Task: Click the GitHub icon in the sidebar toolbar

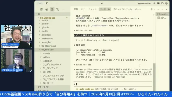Action: tap(47, 9)
